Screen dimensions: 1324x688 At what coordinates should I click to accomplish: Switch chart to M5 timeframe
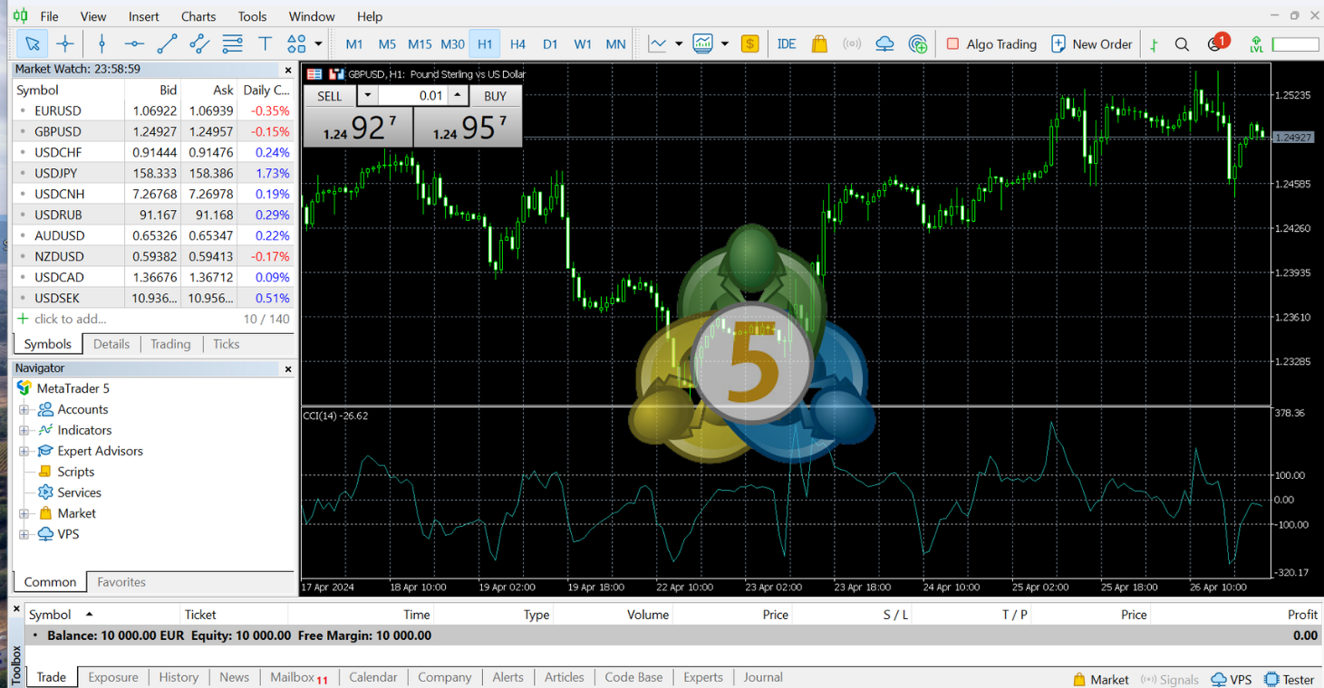pos(387,43)
